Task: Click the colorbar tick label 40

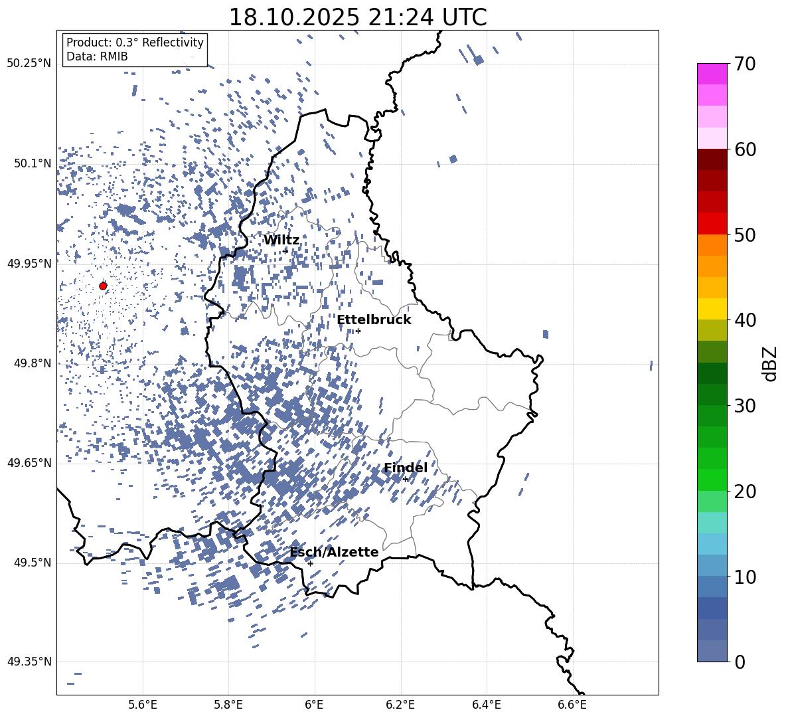Action: coord(746,320)
